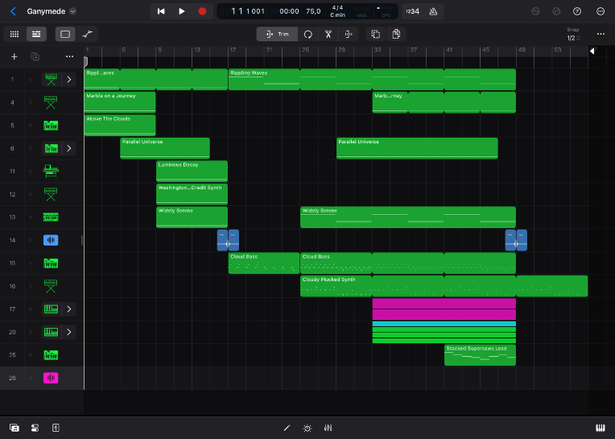
Task: Select the Trim tool
Action: click(x=277, y=34)
